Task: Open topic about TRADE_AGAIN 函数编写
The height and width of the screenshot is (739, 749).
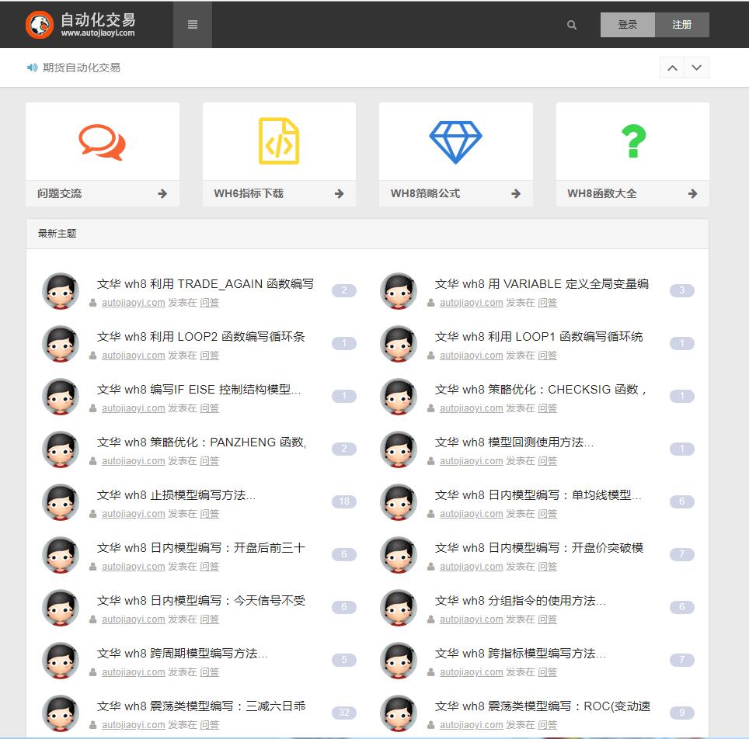Action: tap(205, 284)
